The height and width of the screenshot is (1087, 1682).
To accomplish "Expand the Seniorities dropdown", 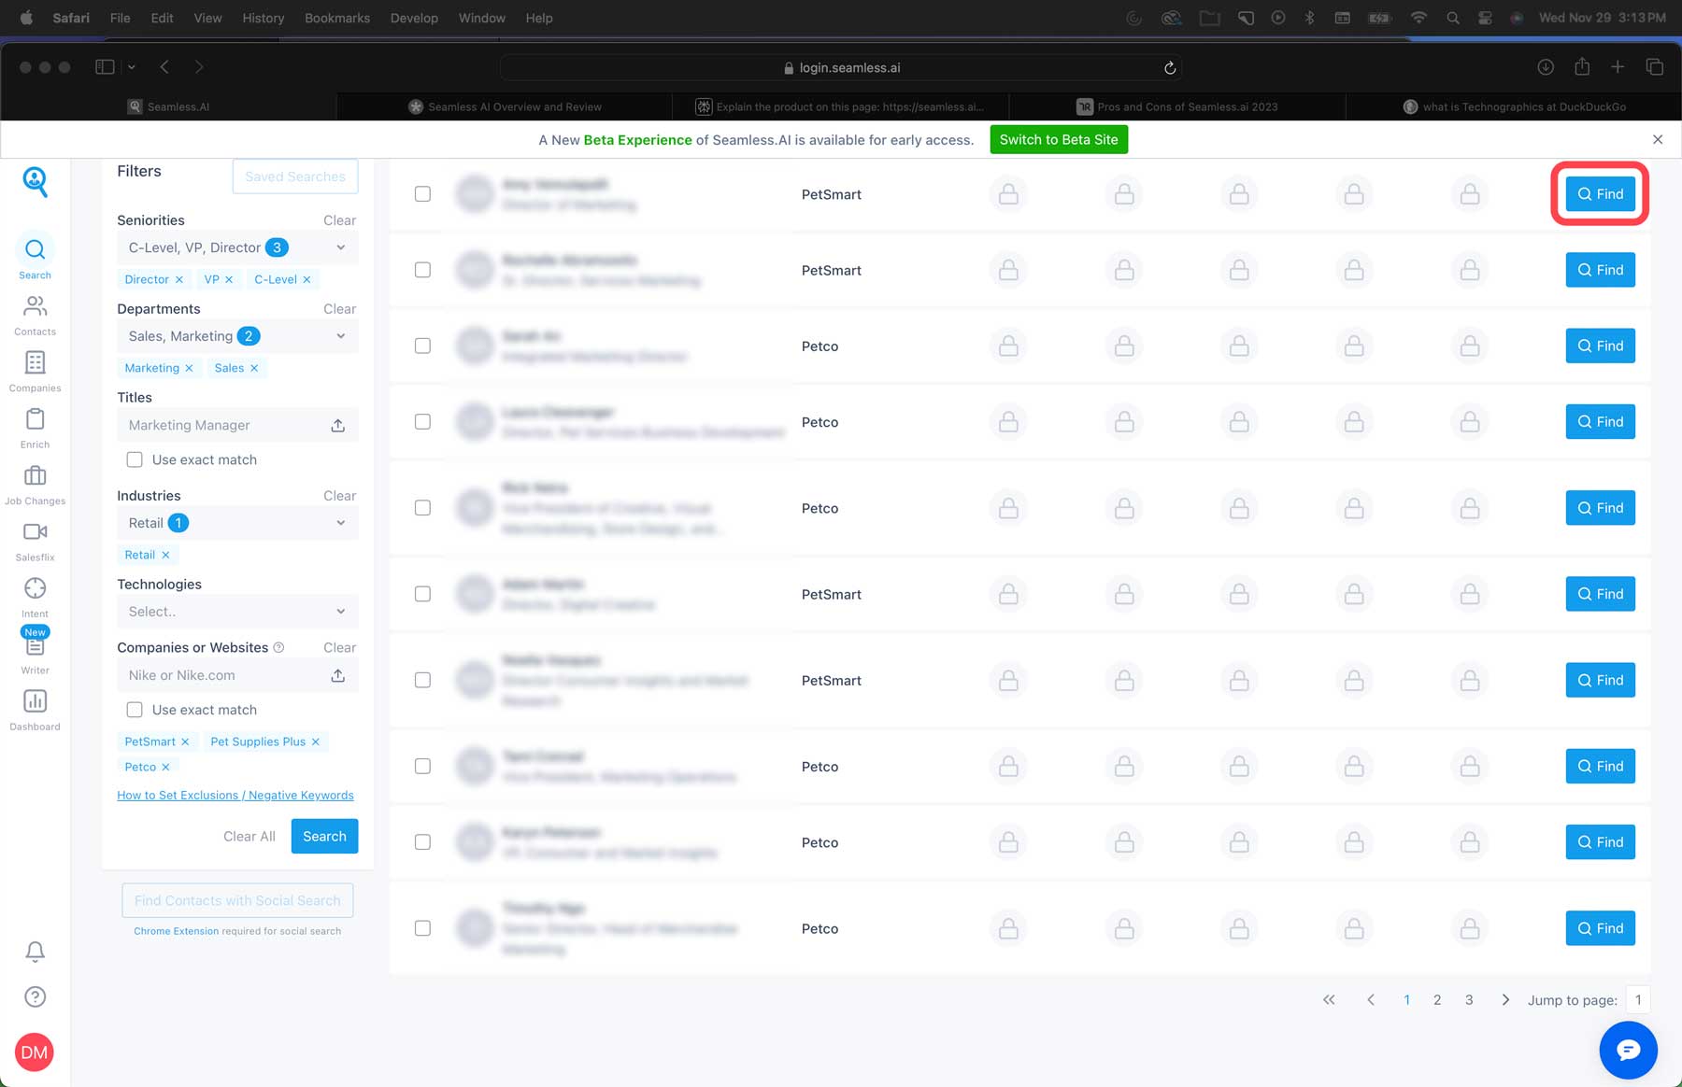I will (x=340, y=247).
